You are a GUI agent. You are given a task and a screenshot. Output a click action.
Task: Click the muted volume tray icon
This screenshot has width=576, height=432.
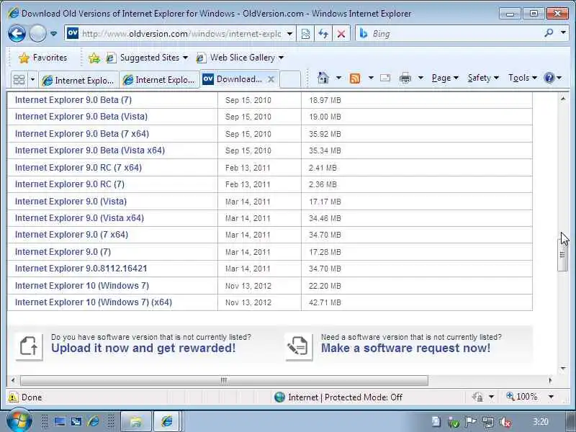pyautogui.click(x=506, y=422)
